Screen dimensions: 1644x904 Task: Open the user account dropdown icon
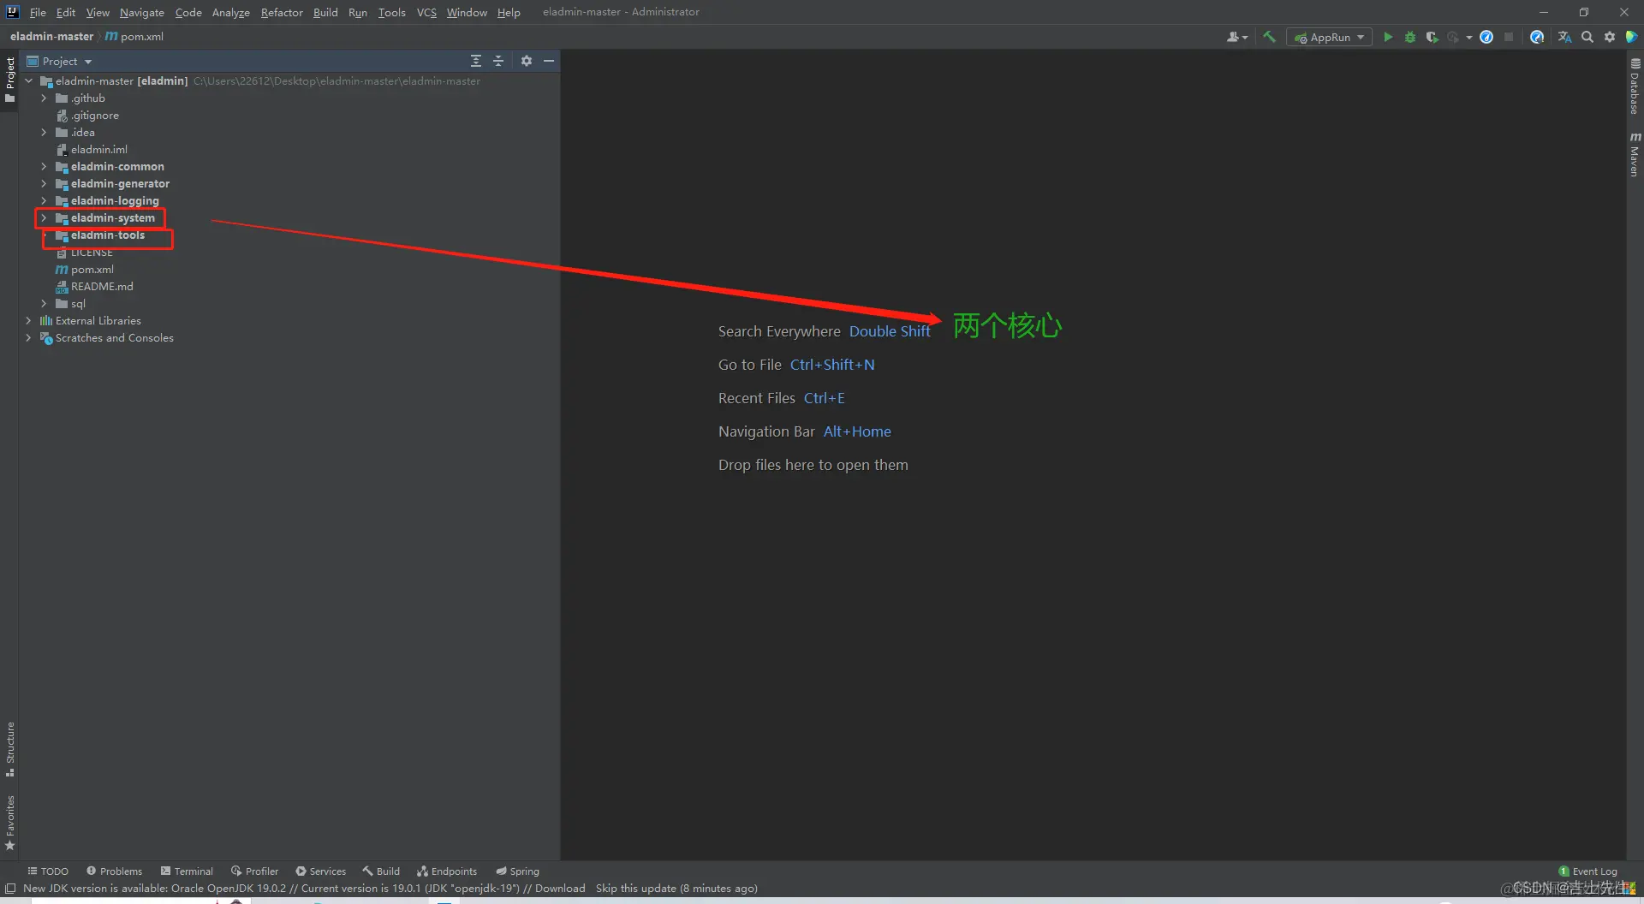coord(1236,37)
